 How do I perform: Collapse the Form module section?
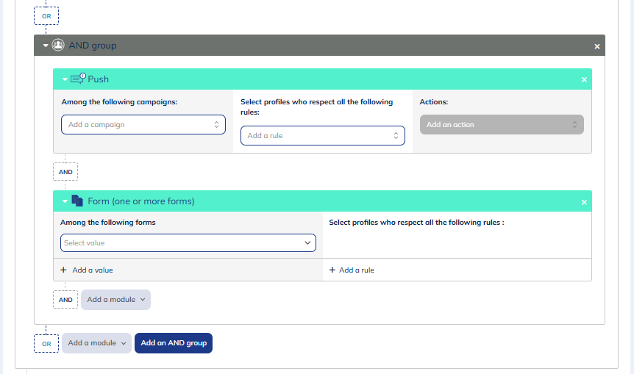click(x=65, y=201)
